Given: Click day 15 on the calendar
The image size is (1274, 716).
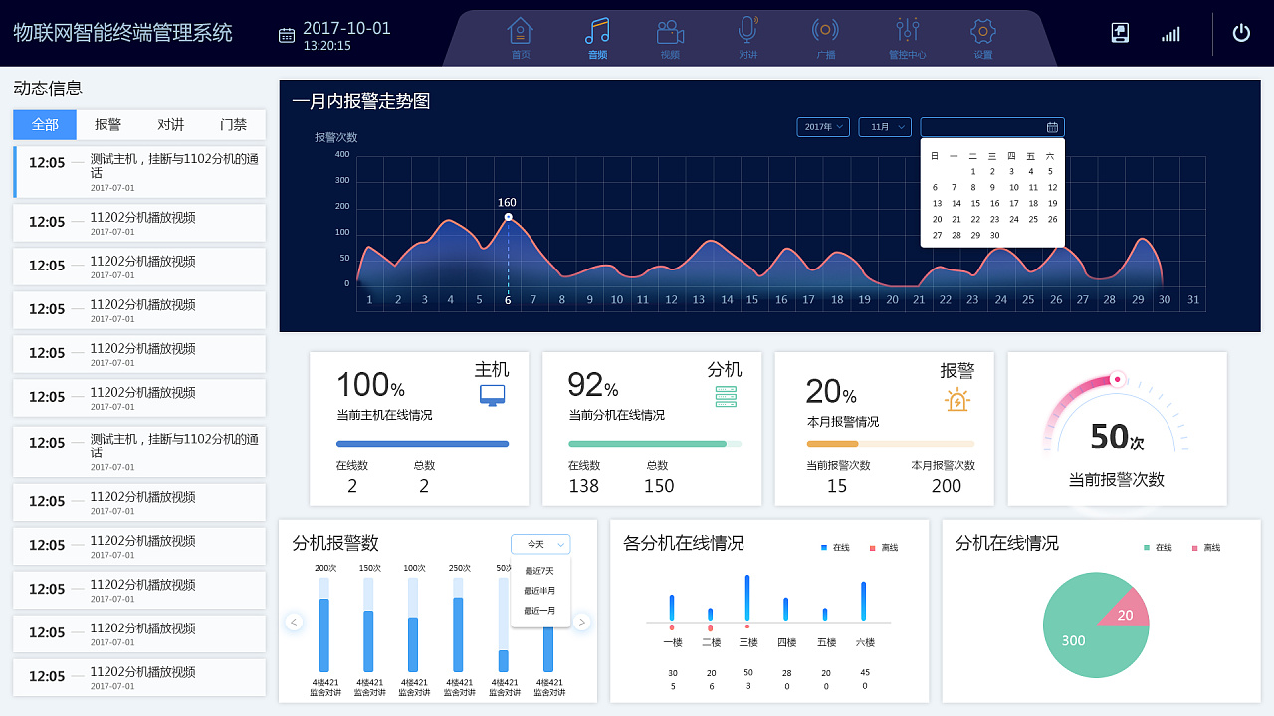Looking at the screenshot, I should [975, 203].
